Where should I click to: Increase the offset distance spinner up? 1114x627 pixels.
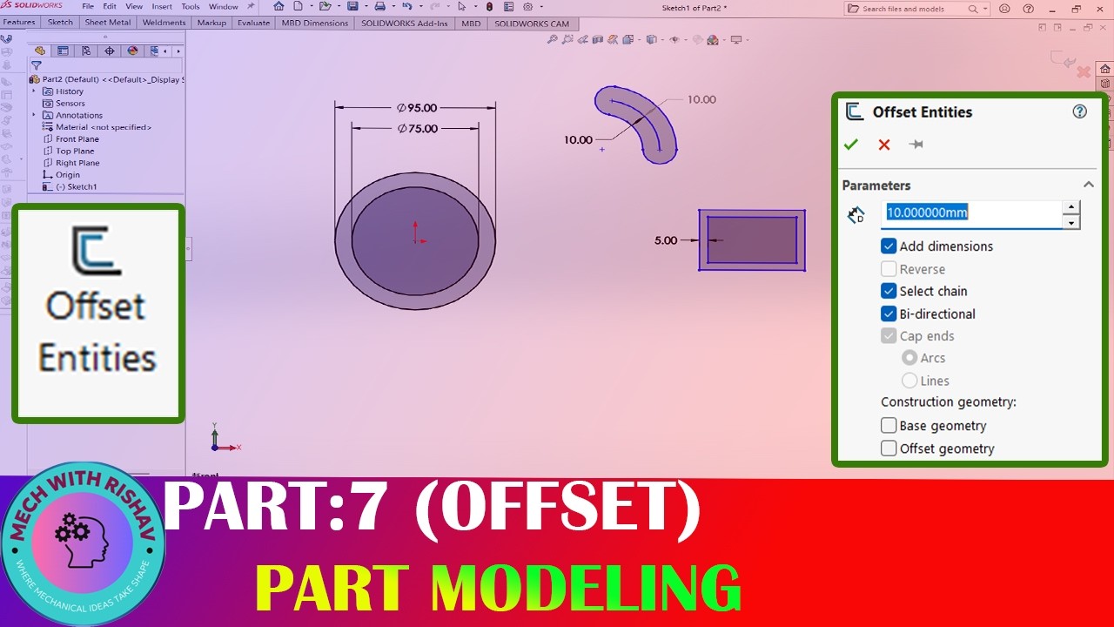coord(1071,207)
